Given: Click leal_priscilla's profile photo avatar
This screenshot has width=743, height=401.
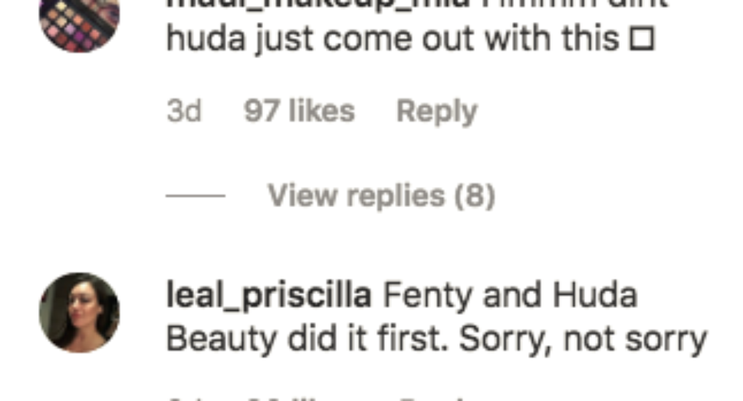Looking at the screenshot, I should click(x=79, y=312).
